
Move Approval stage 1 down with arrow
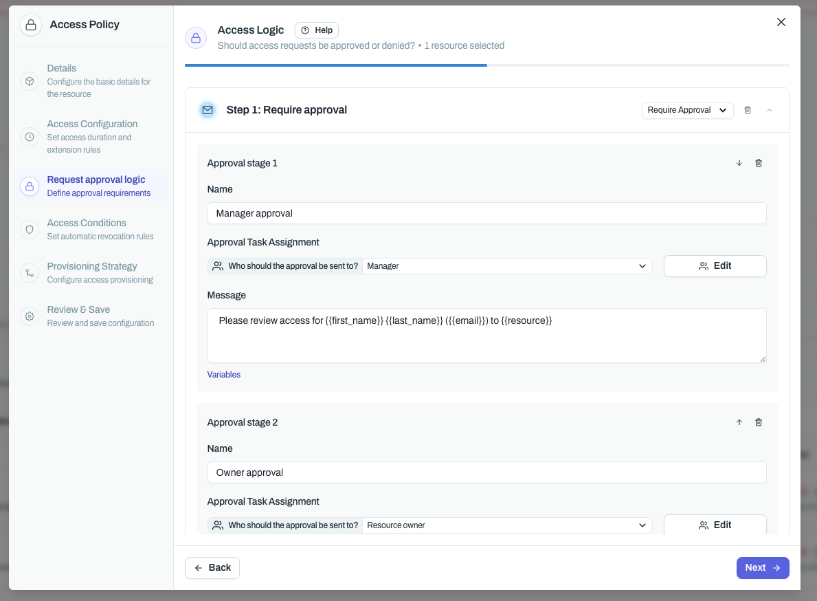pos(739,163)
